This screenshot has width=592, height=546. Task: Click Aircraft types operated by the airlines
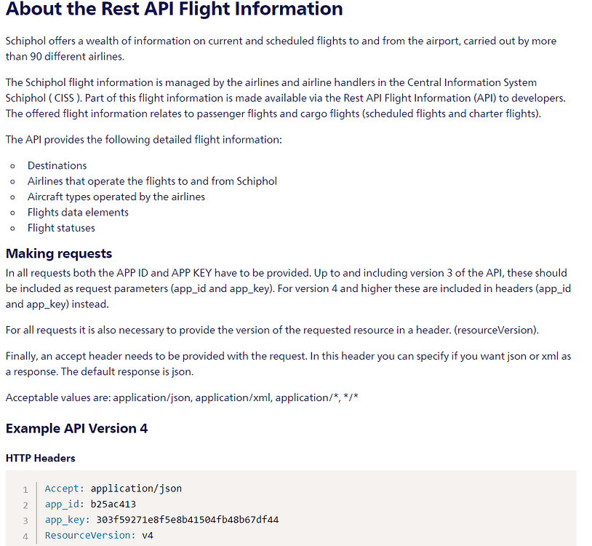point(116,197)
